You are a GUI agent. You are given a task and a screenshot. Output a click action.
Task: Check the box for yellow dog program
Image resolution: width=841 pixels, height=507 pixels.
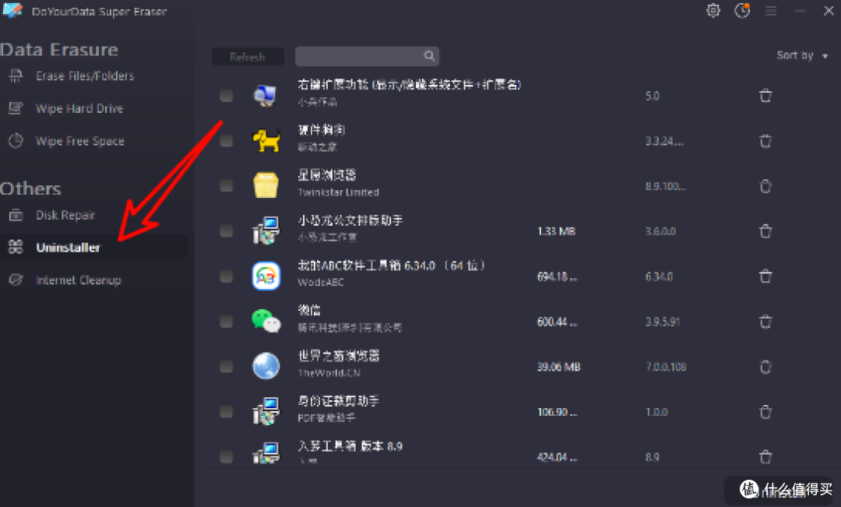227,141
